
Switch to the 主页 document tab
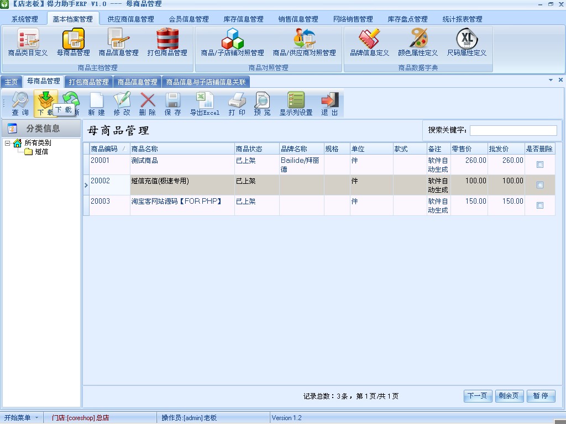11,82
